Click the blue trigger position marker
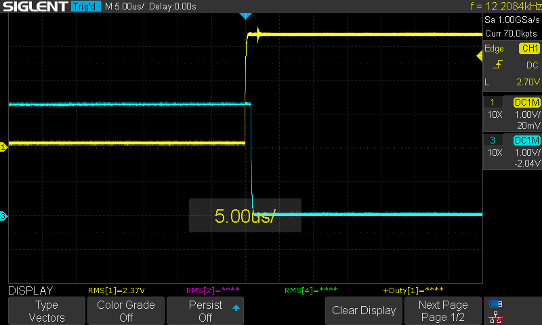 (246, 16)
